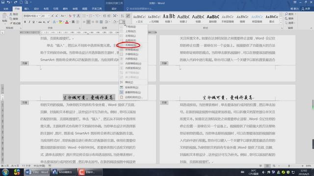Click the Replace button in editing group
The width and height of the screenshot is (314, 176).
(289, 19)
